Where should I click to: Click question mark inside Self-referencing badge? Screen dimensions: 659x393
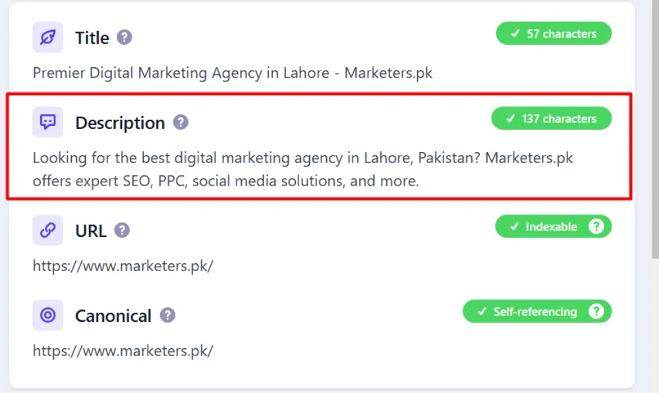596,311
